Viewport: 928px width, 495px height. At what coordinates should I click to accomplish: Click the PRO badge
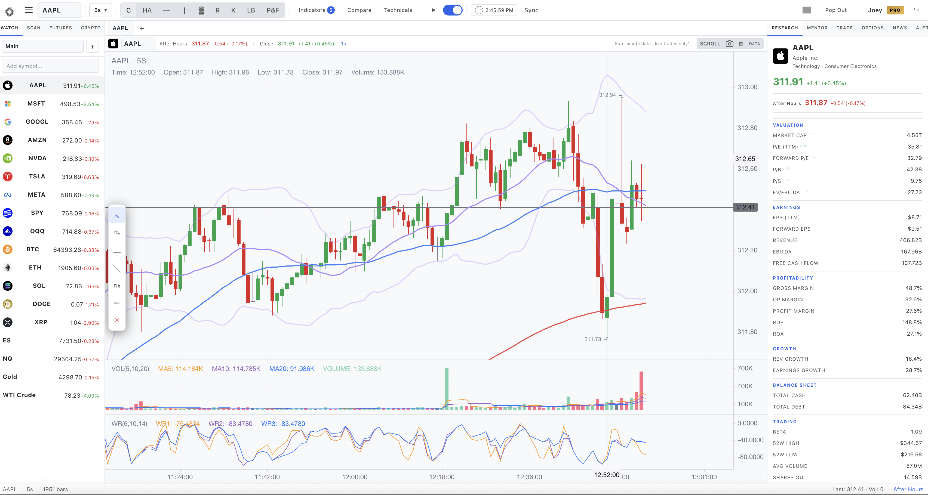point(895,10)
